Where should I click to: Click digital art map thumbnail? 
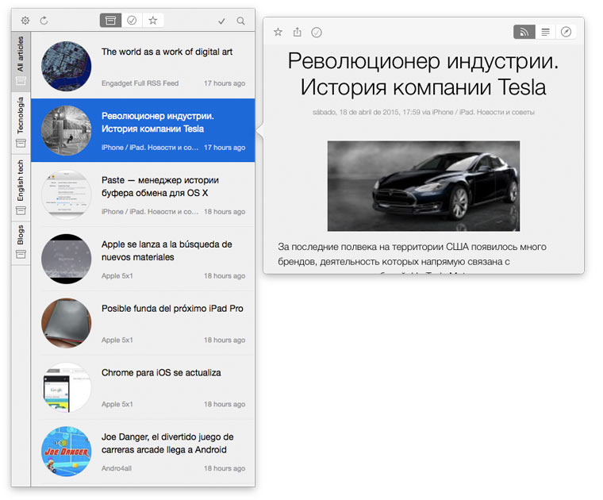[67, 66]
